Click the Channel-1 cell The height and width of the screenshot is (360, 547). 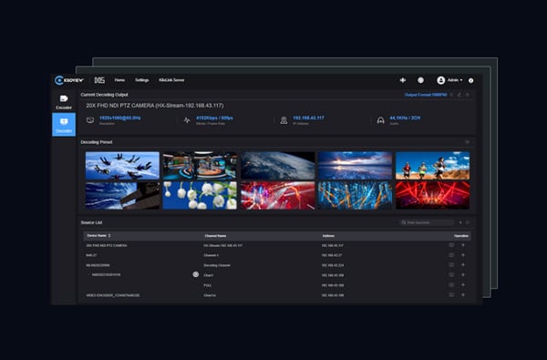[212, 255]
